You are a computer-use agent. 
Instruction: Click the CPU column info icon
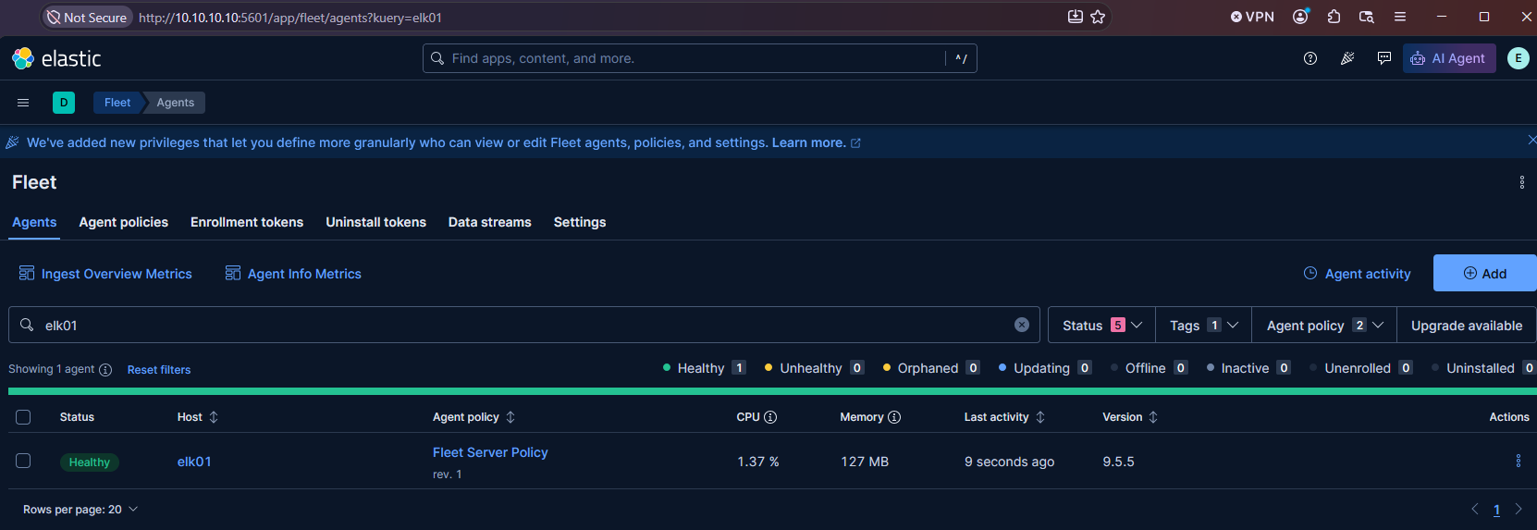(x=770, y=417)
